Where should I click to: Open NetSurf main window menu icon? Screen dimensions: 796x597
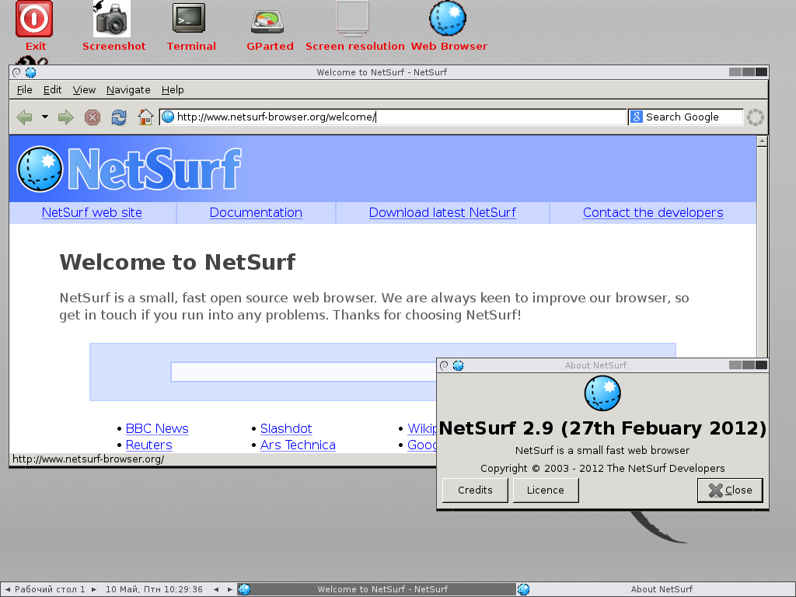click(x=17, y=72)
